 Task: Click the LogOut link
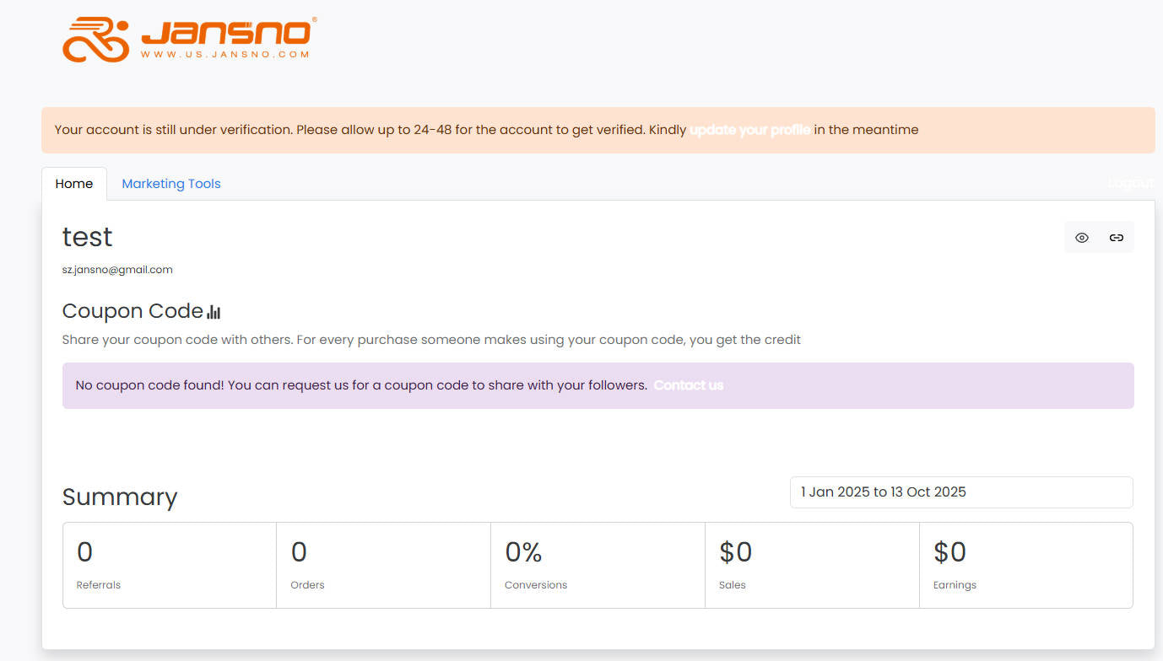1129,183
